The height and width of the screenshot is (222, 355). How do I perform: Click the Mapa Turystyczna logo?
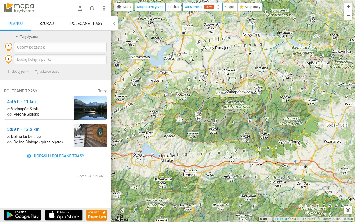pyautogui.click(x=19, y=8)
